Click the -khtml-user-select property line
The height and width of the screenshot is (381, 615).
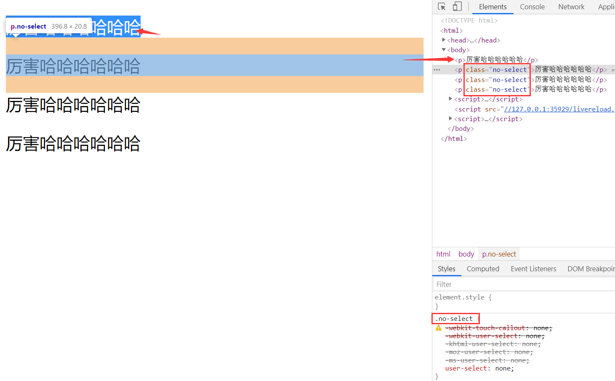[x=493, y=344]
